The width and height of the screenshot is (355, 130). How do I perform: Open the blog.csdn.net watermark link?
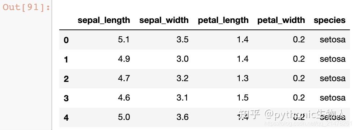[308, 123]
